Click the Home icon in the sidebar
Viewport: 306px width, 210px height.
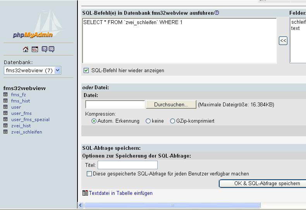coord(26,49)
